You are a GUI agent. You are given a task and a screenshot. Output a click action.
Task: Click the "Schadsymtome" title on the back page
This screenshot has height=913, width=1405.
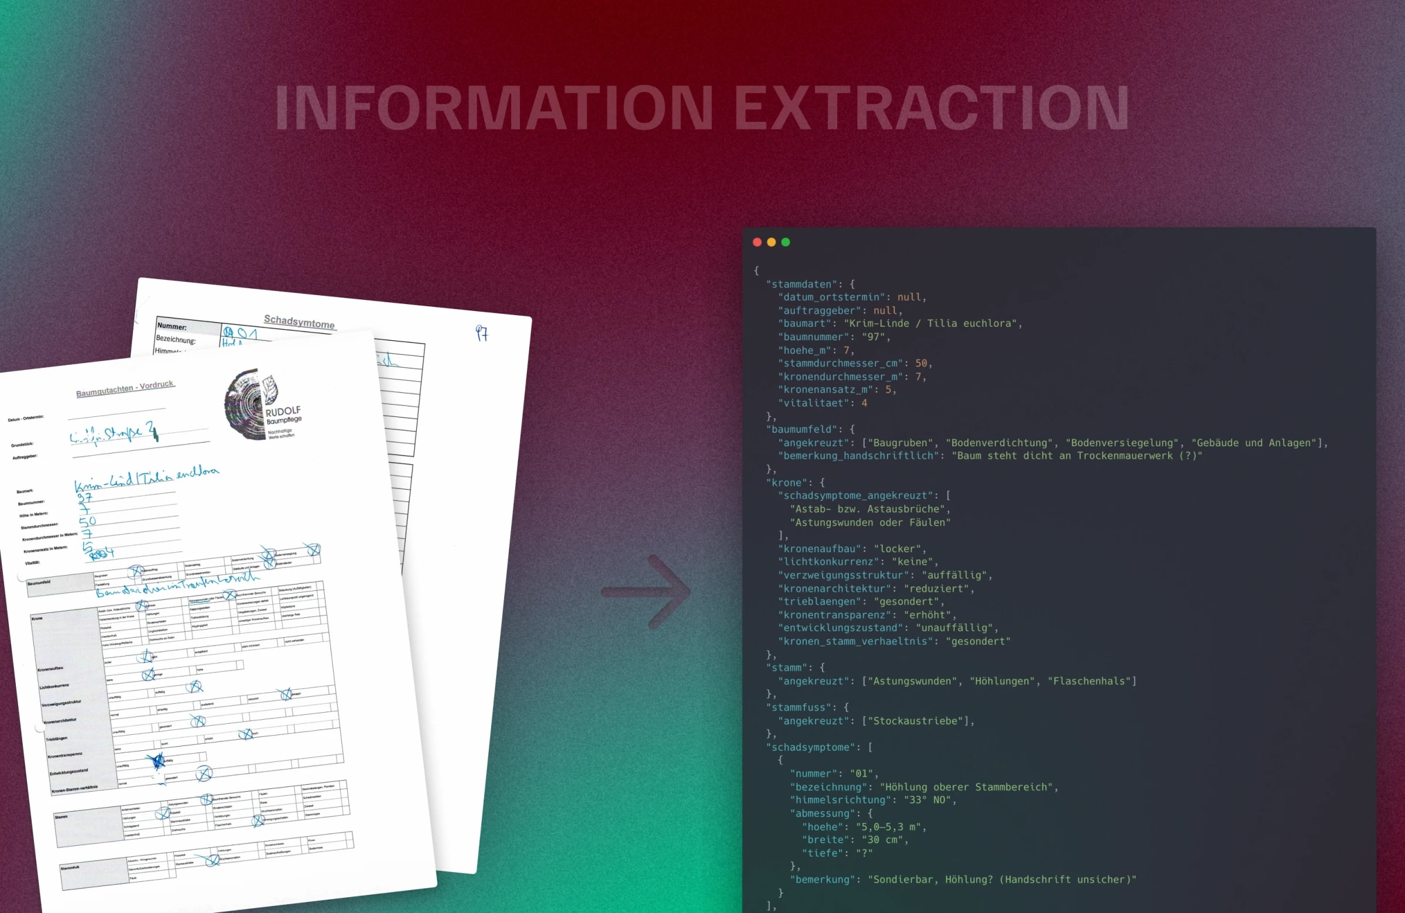[299, 322]
